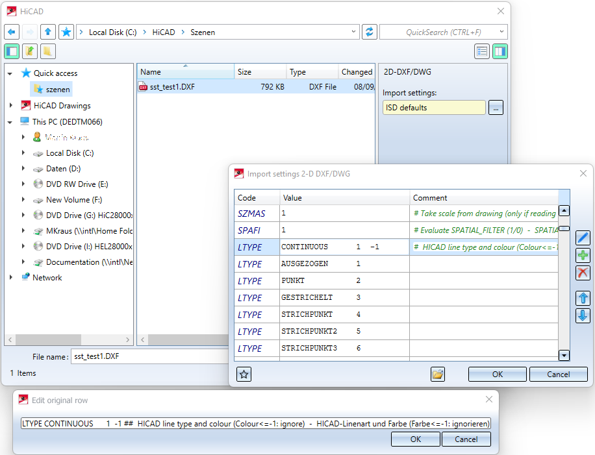Click HiCAD in the address path
Screen dimensions: 595x455
[x=164, y=32]
